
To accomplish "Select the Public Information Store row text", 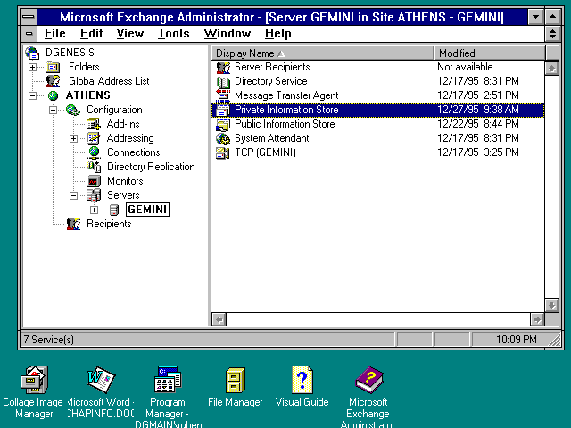I will pos(285,124).
